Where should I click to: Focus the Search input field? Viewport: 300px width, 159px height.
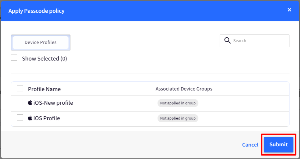coord(254,41)
